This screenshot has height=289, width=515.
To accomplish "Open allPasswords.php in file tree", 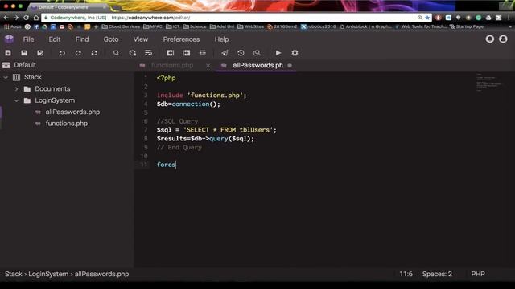I will [x=72, y=112].
